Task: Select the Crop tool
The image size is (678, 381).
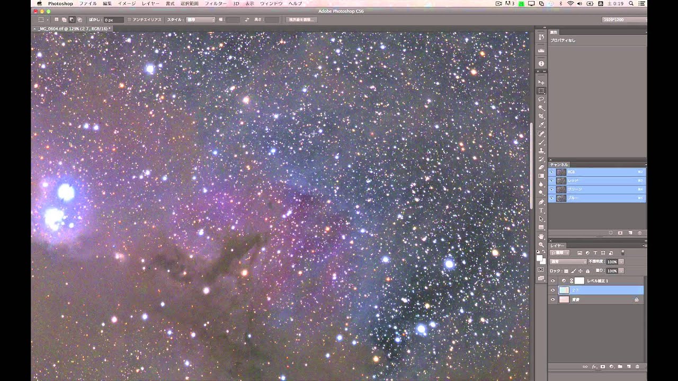Action: (541, 116)
